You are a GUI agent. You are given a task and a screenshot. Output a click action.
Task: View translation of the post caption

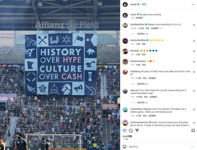pyautogui.click(x=139, y=18)
